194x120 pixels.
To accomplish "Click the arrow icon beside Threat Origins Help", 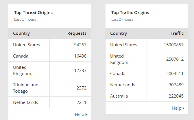I will 86,115.
